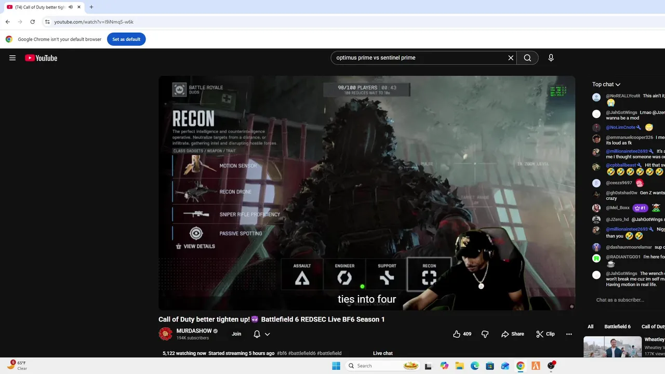This screenshot has width=665, height=374.
Task: Clear the search box with the X
Action: click(x=511, y=58)
